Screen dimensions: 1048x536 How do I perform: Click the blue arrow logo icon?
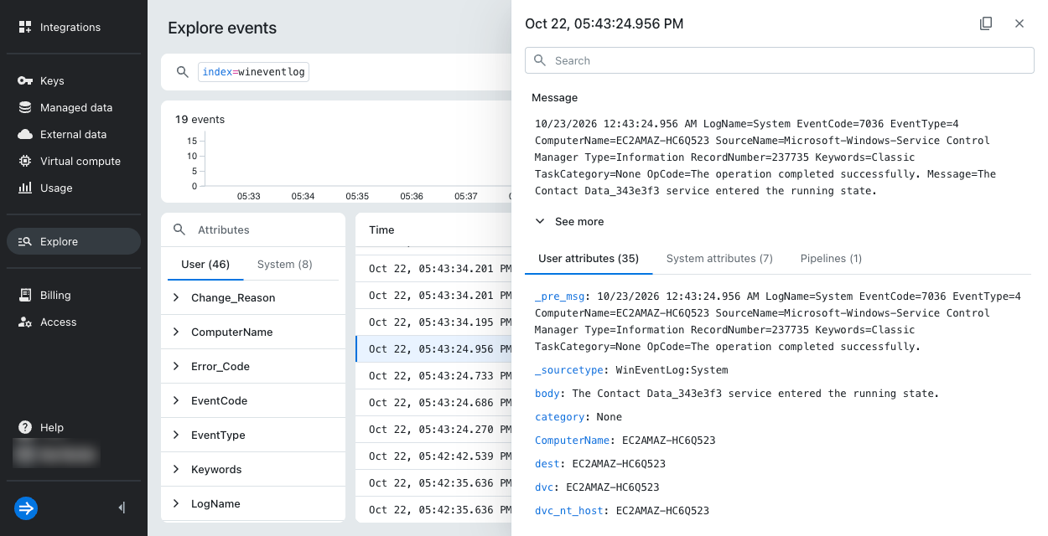pyautogui.click(x=26, y=508)
